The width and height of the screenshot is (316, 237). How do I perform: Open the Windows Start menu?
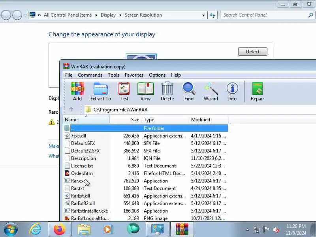click(x=11, y=229)
